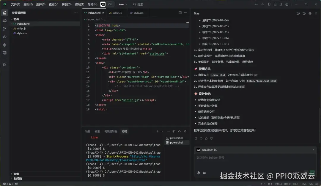Regenerate the Trae response
321x186 pixels.
point(201,138)
